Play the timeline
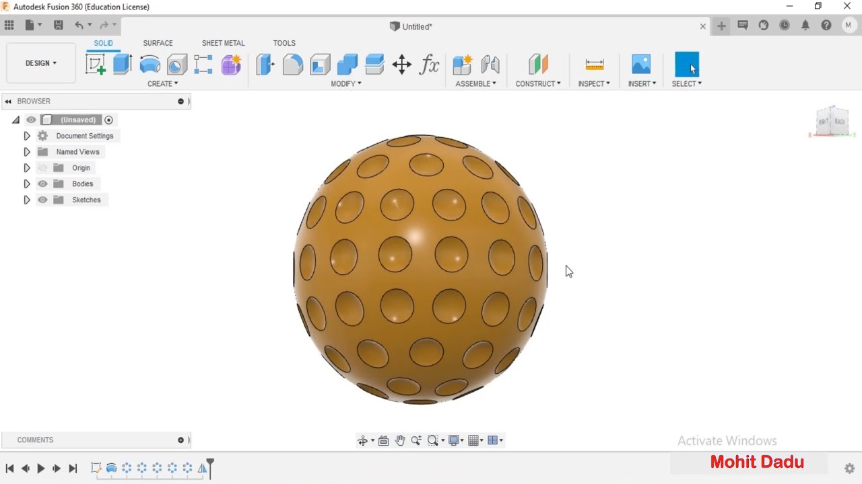This screenshot has height=484, width=862. click(x=40, y=469)
